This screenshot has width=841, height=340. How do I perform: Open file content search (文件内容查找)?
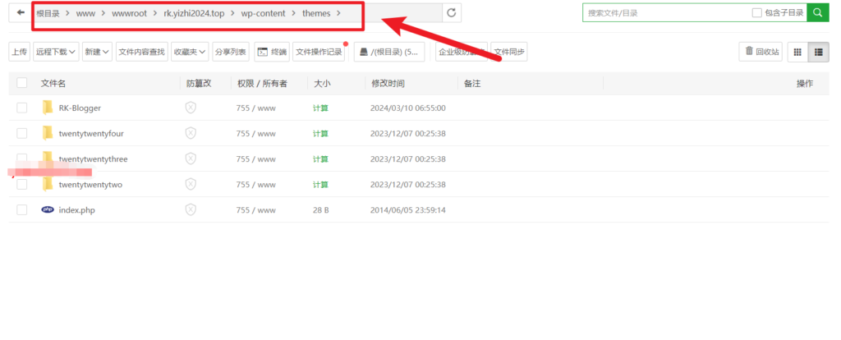[141, 52]
